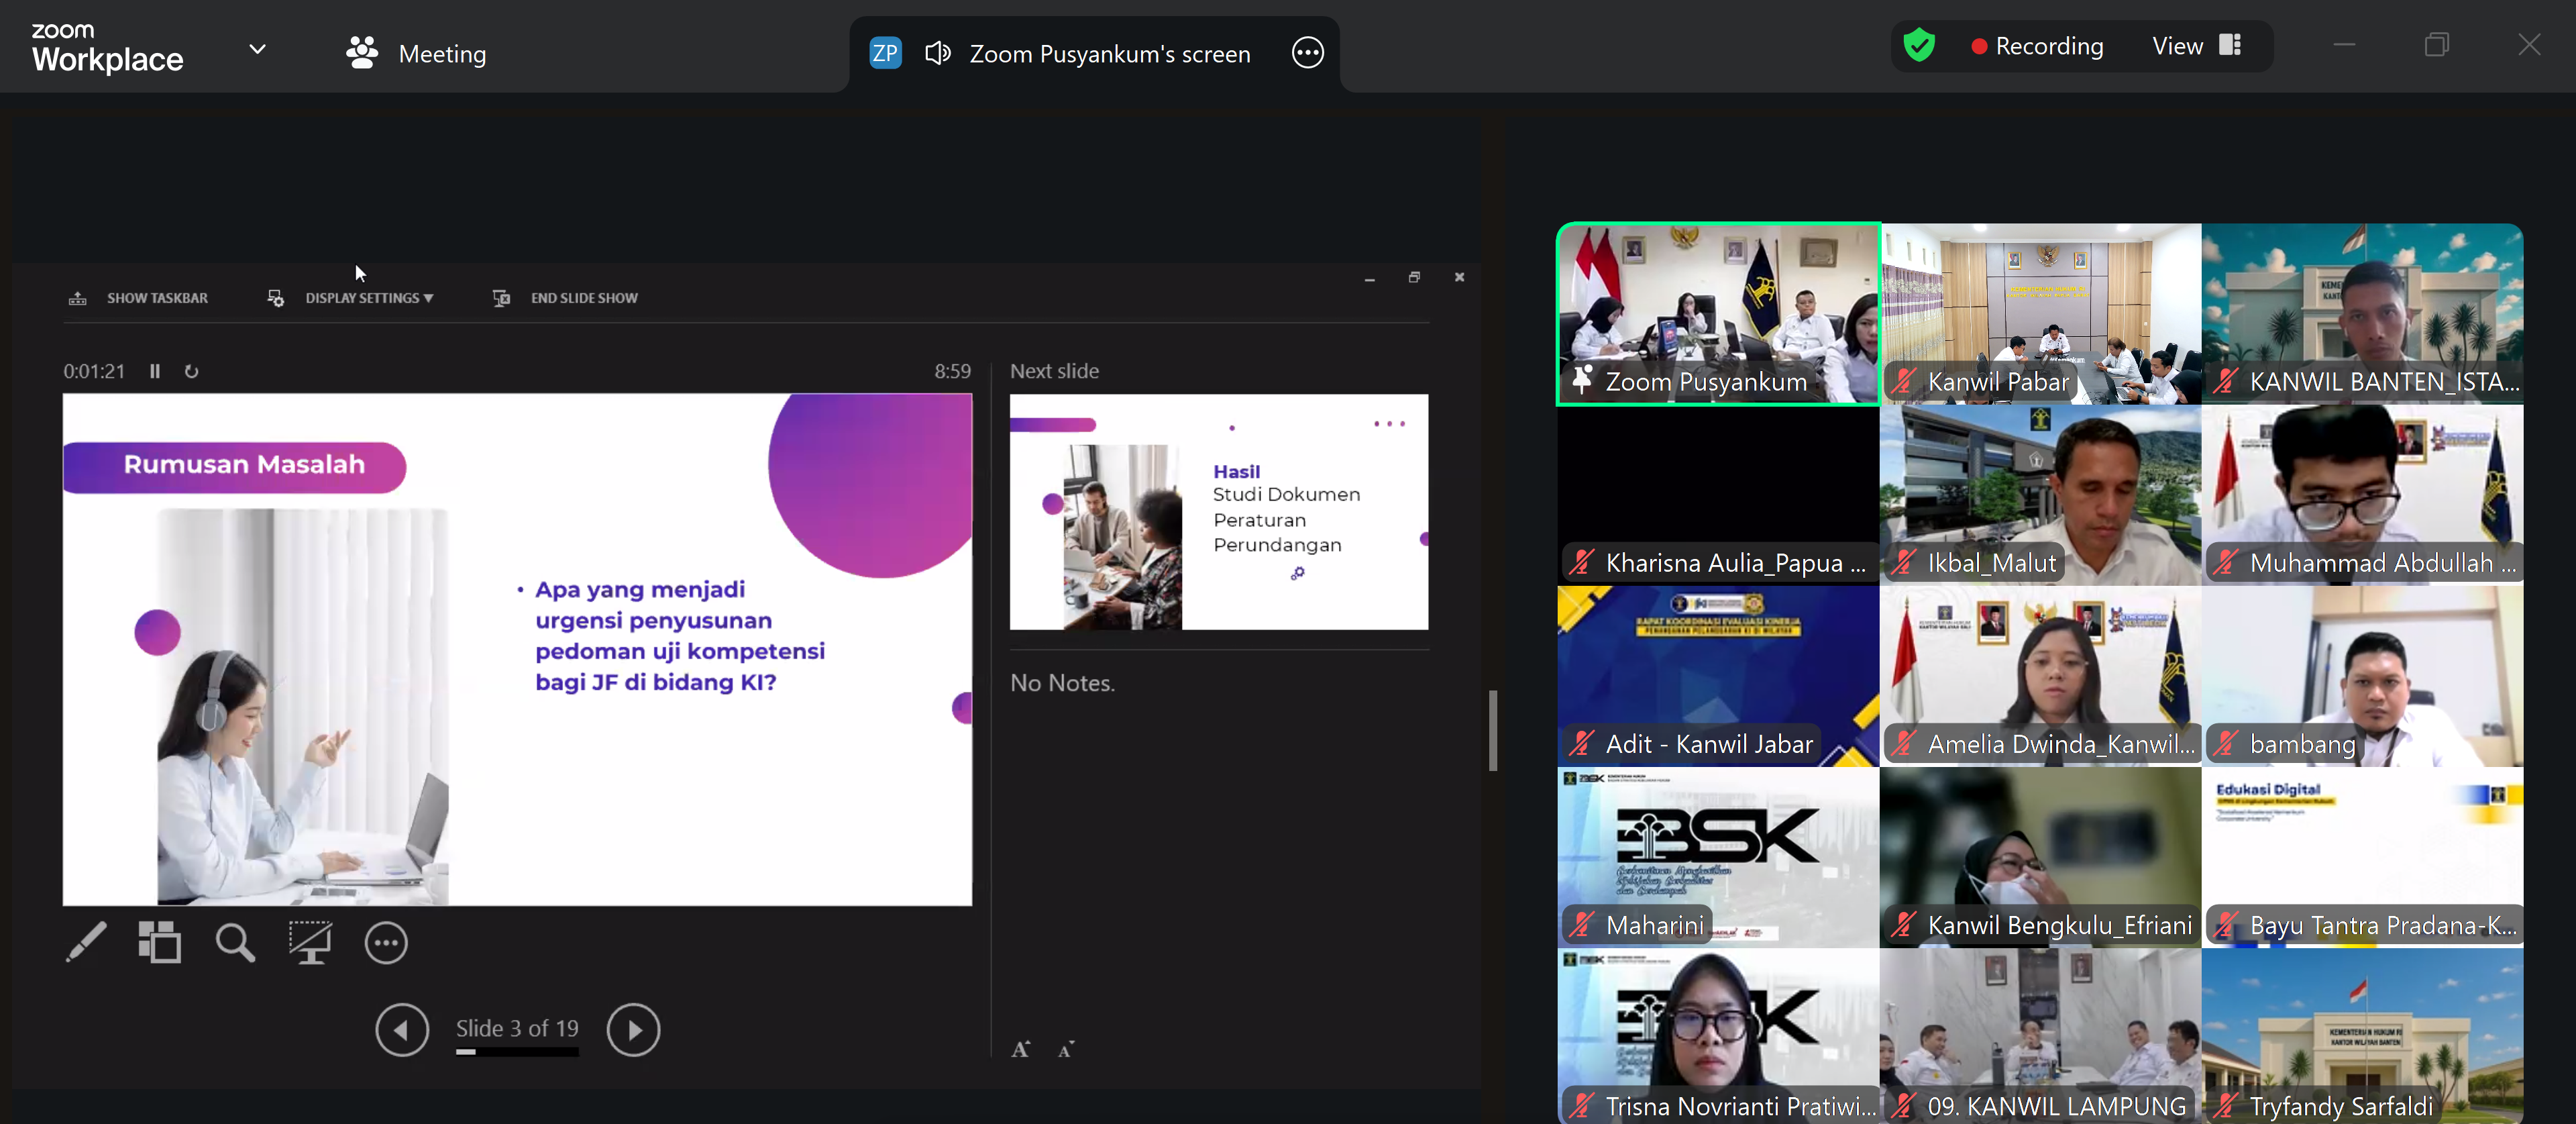Advance to the next slide
2576x1124 pixels.
(633, 1029)
